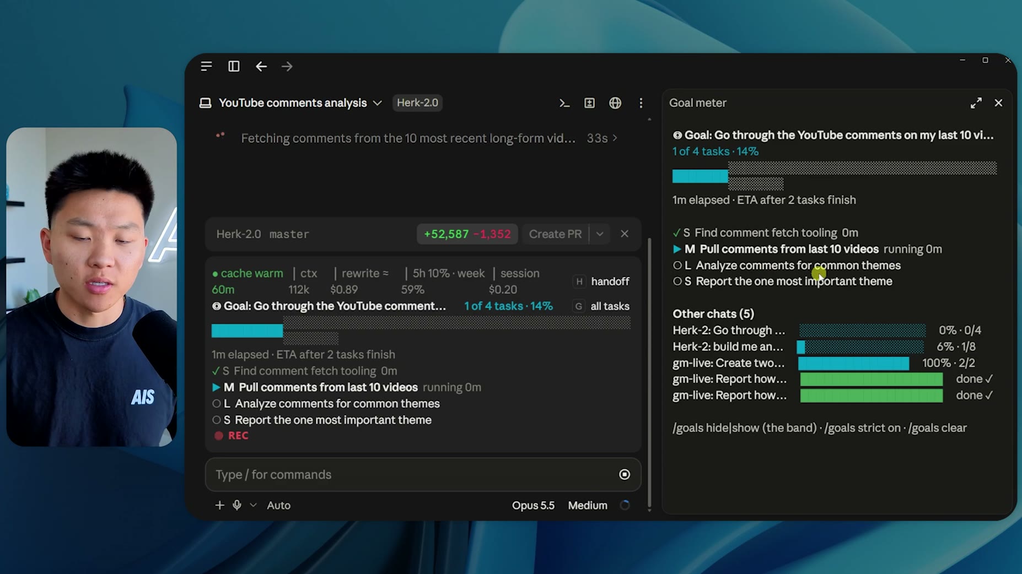Screen dimensions: 1022x574
Task: Click the Goal meter panel progress bar
Action: [835, 176]
